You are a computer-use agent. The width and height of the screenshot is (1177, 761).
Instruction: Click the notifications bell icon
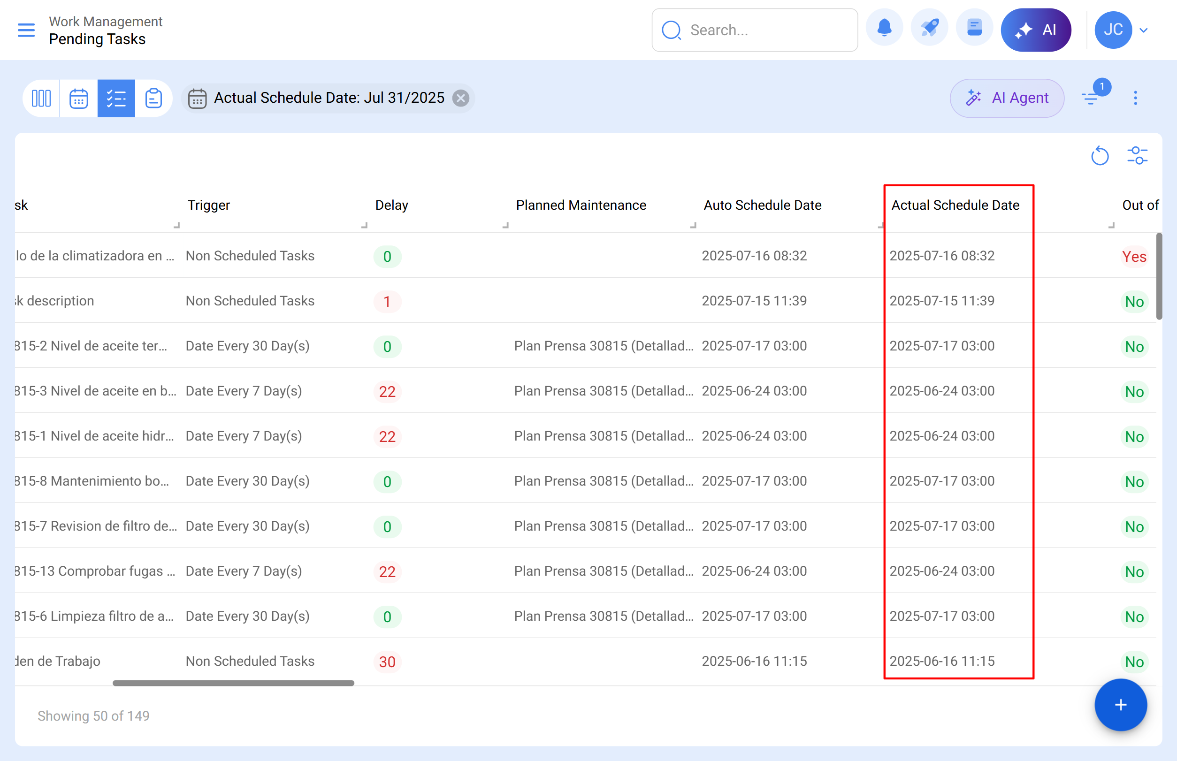[884, 29]
